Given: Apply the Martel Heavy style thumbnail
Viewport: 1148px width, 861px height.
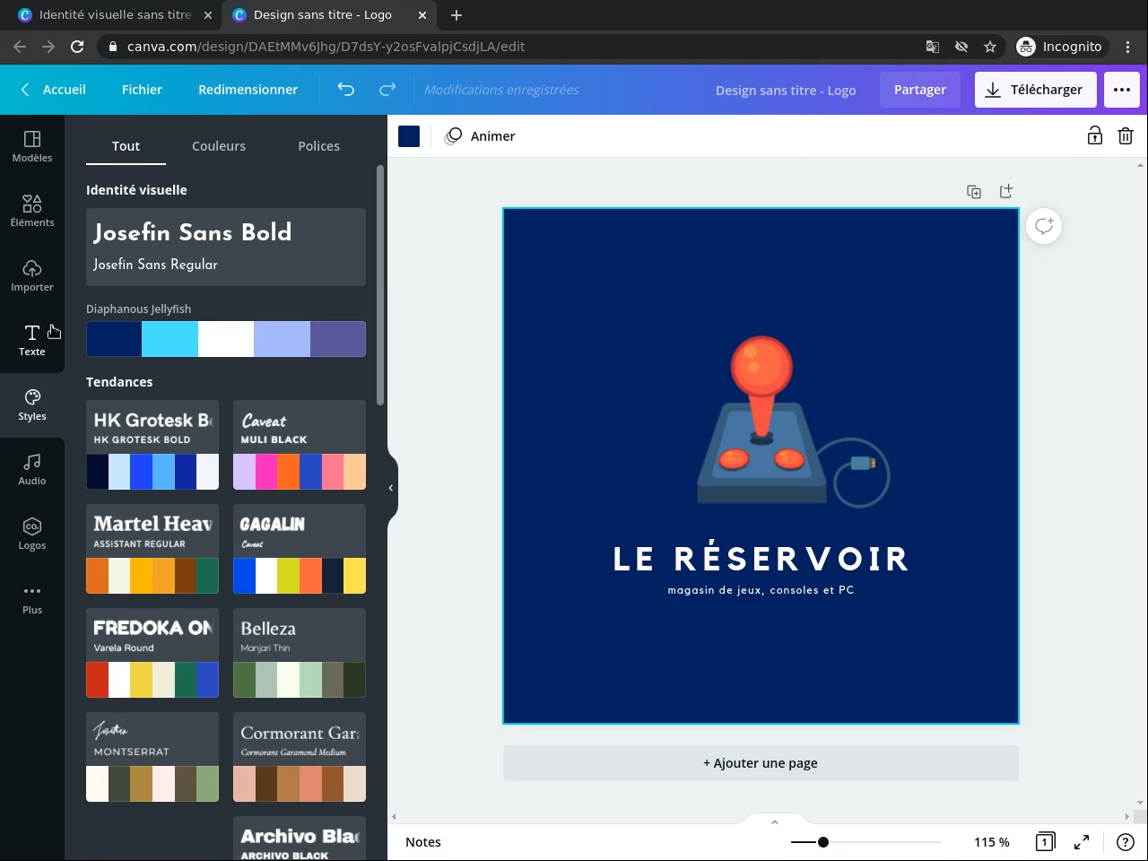Looking at the screenshot, I should click(x=152, y=549).
